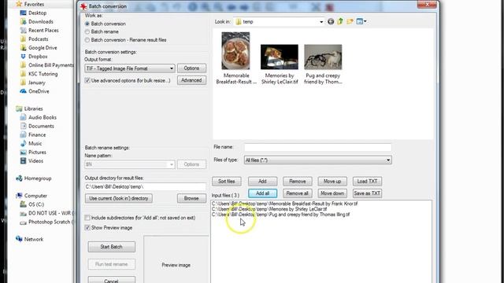Open Output format dropdown showing TIF
The width and height of the screenshot is (504, 283).
coord(129,68)
